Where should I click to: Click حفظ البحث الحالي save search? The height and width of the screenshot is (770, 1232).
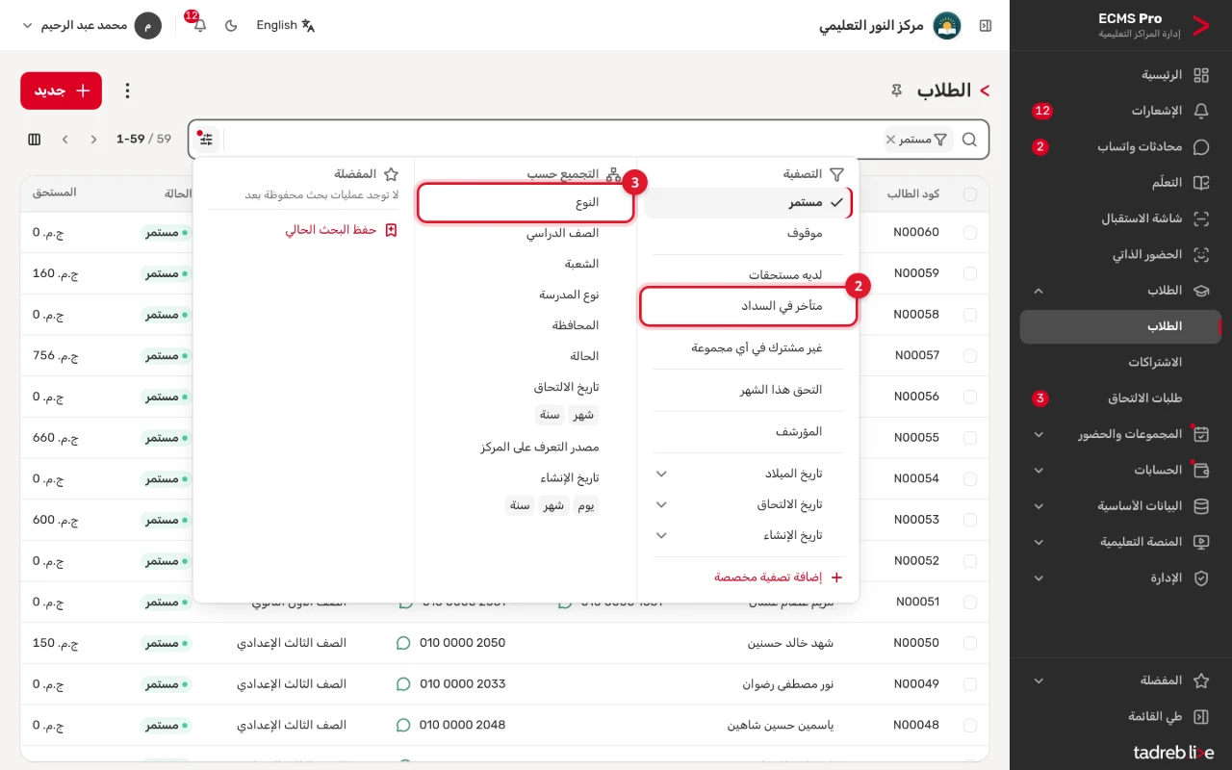341,230
